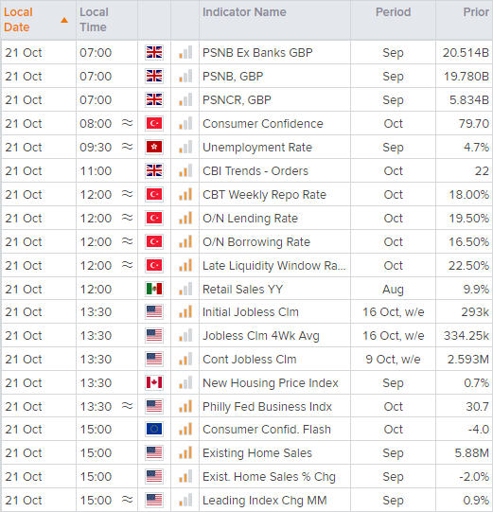Select the Period column header
The width and height of the screenshot is (493, 512).
(393, 12)
